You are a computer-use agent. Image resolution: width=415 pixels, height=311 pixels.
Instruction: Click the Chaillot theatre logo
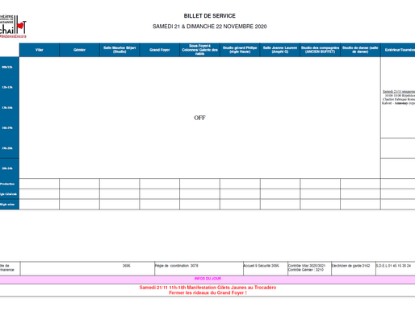click(x=13, y=27)
